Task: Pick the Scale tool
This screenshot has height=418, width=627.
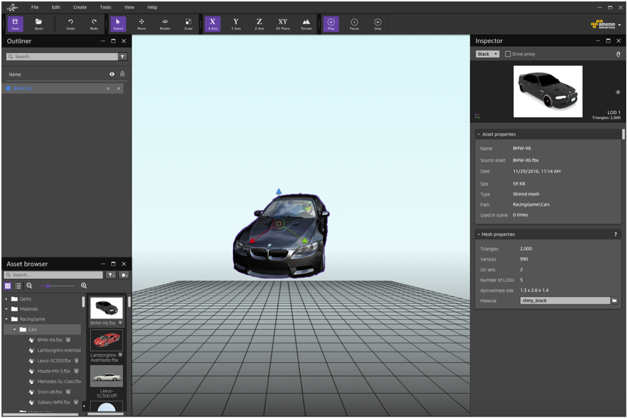Action: 188,24
